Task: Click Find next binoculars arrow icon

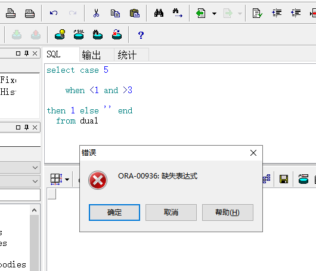Action: [177, 13]
